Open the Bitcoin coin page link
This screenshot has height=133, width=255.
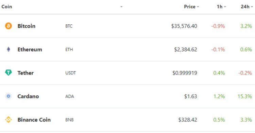(x=26, y=26)
